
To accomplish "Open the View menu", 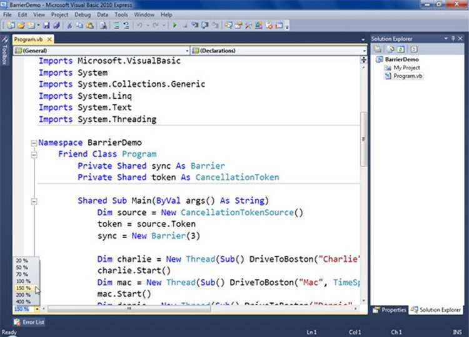I will pyautogui.click(x=39, y=14).
